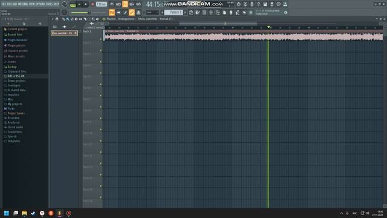The width and height of the screenshot is (387, 218).
Task: Select the Delete tool in playlist toolbar
Action: [72, 19]
